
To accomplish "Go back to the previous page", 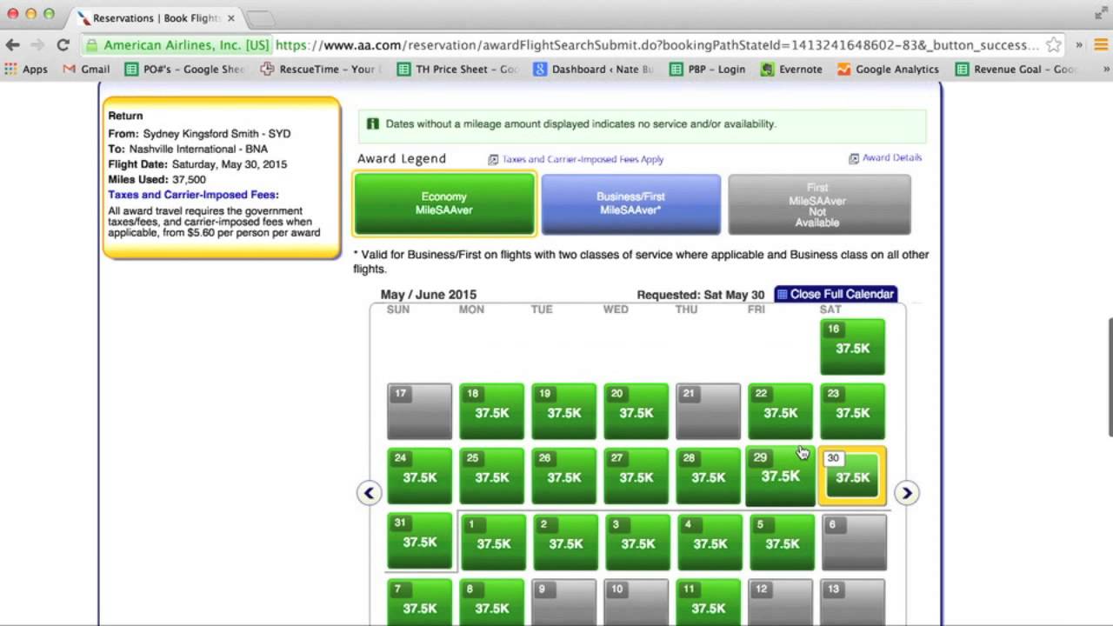I will (12, 45).
